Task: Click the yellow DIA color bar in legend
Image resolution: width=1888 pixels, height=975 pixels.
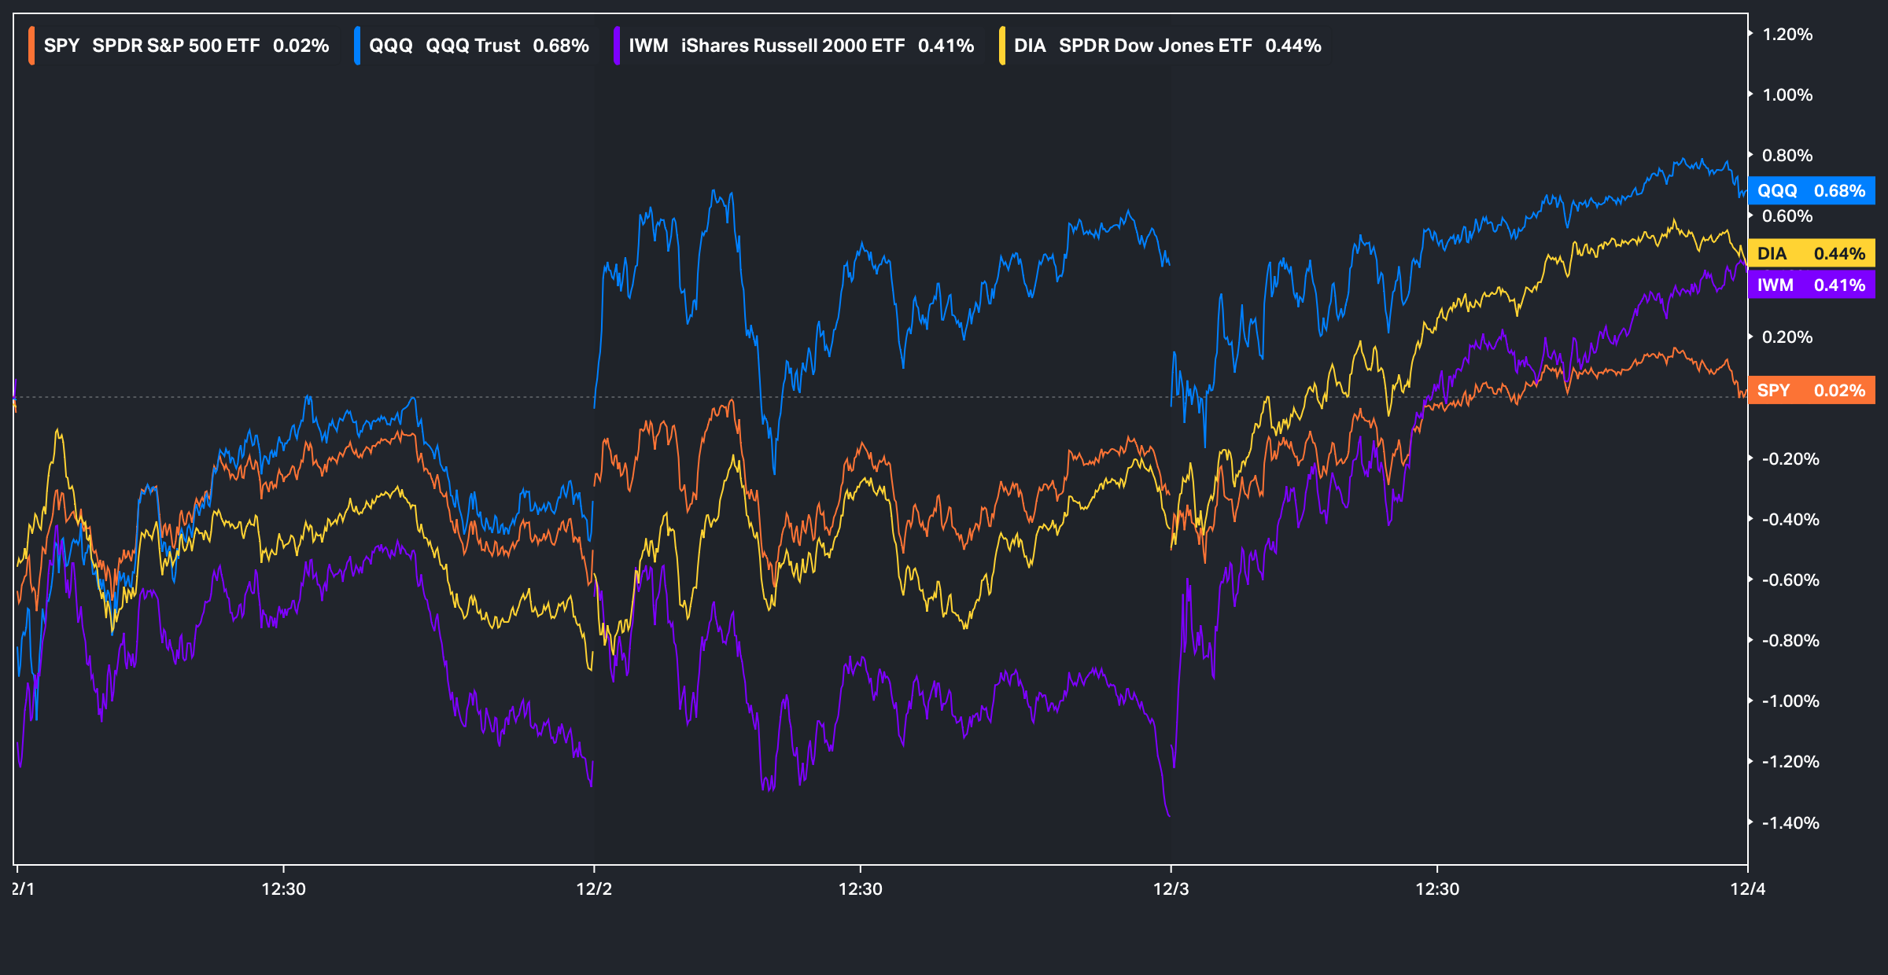Action: 1001,46
